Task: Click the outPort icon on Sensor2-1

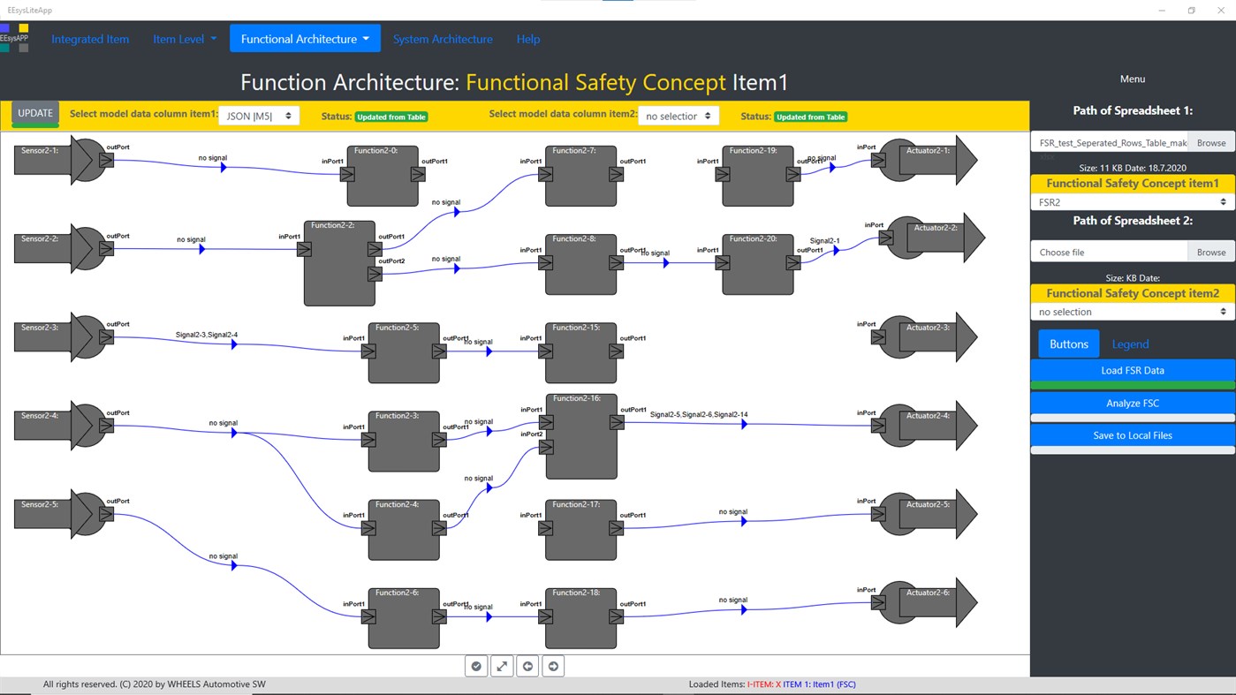Action: point(105,161)
